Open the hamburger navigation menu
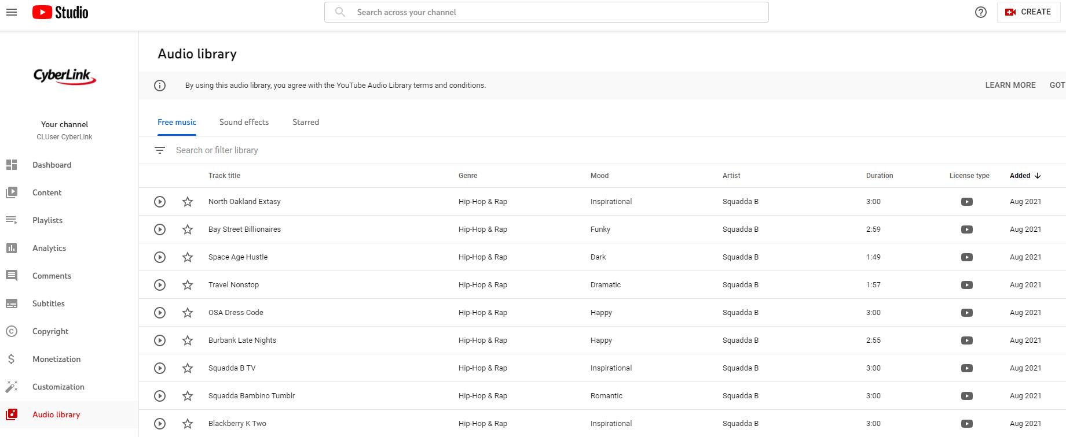This screenshot has width=1066, height=437. pyautogui.click(x=12, y=12)
